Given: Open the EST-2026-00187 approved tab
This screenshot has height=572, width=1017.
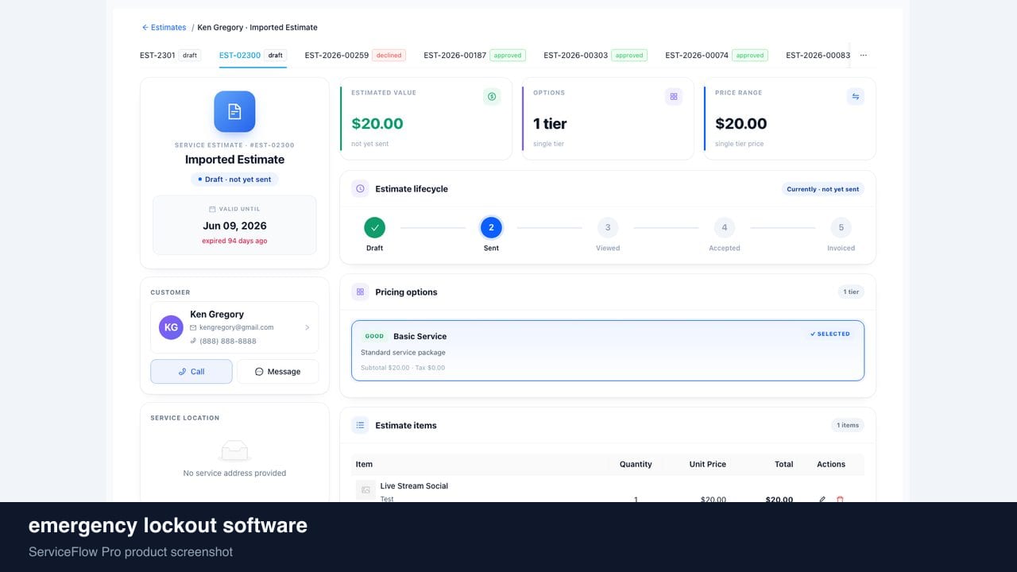Looking at the screenshot, I should pos(474,56).
